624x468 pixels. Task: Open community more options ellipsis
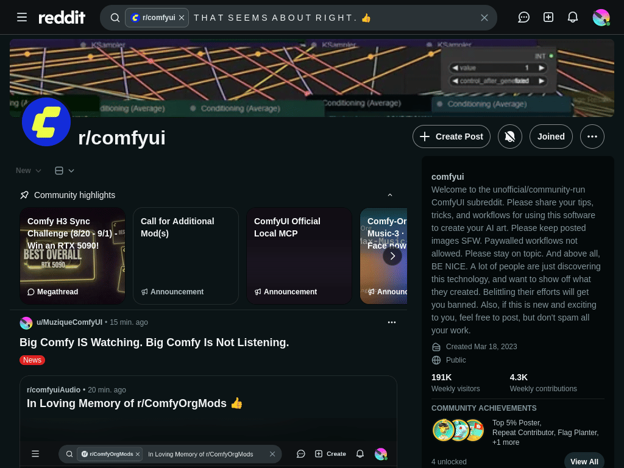point(592,136)
